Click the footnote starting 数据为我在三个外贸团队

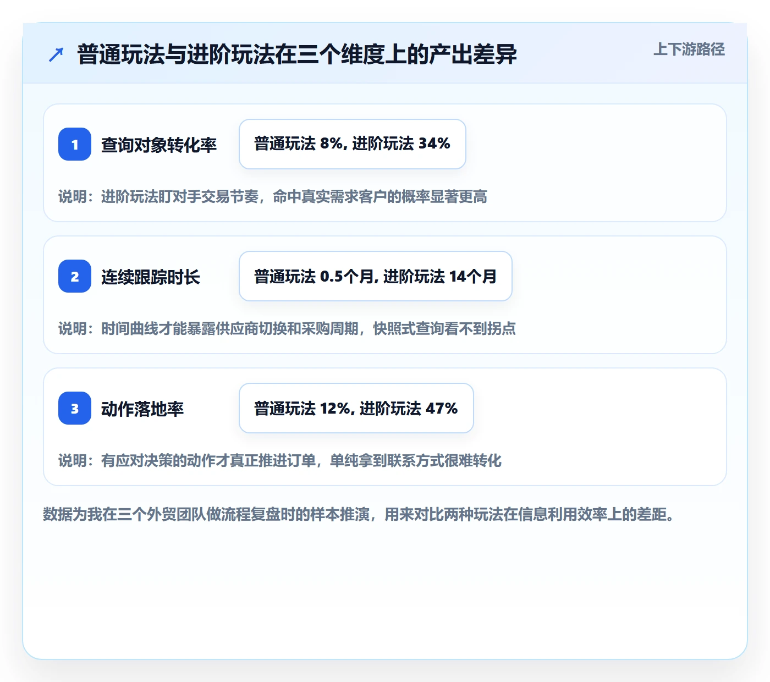(359, 514)
